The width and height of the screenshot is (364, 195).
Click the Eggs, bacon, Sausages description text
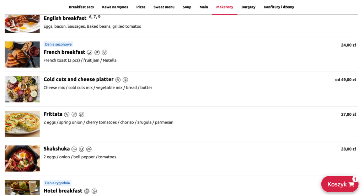(x=92, y=26)
